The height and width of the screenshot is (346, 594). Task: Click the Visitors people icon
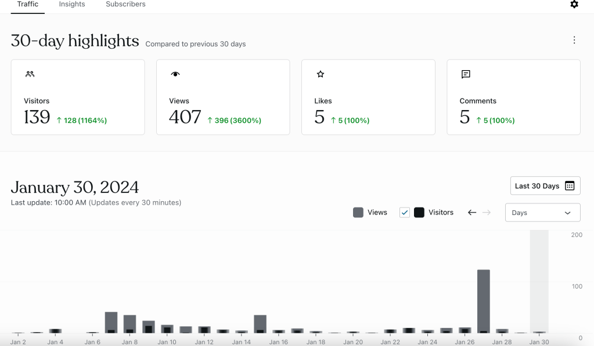tap(30, 74)
